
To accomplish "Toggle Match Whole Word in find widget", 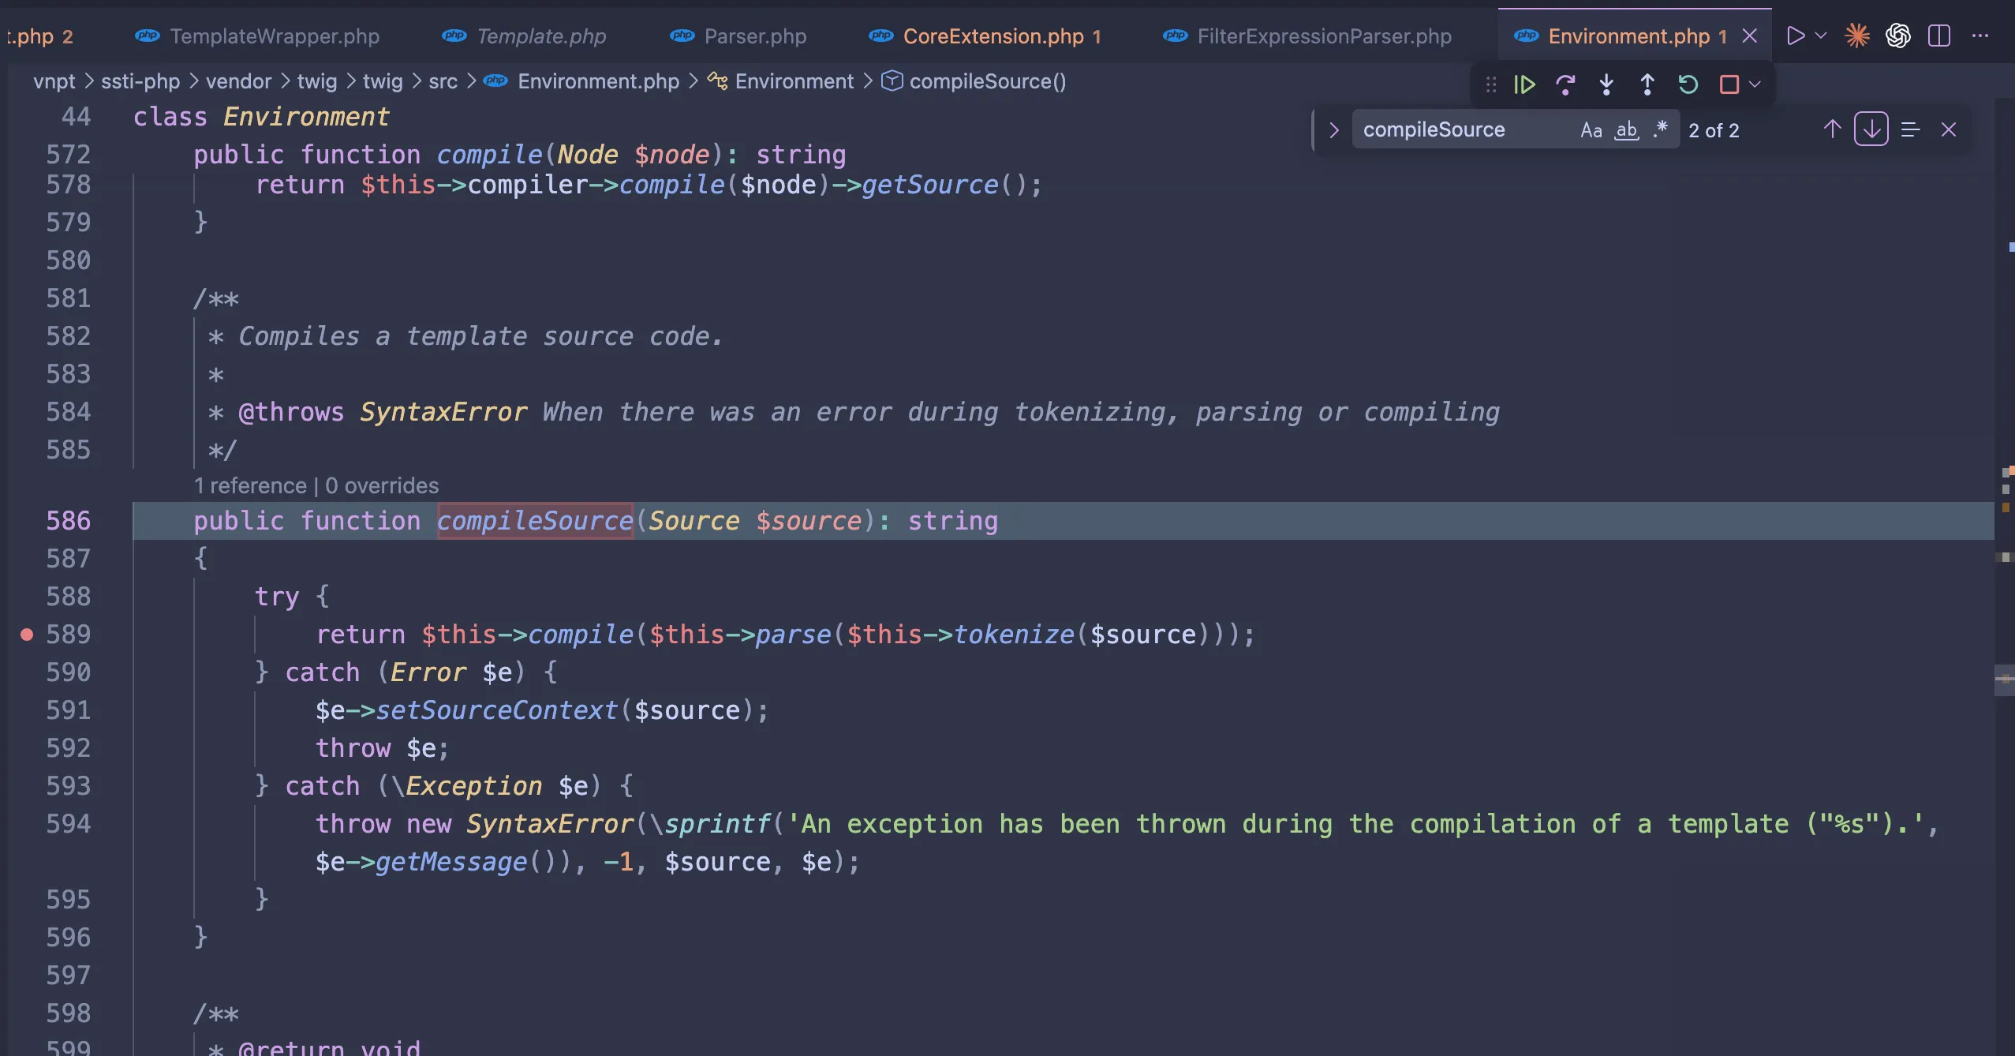I will point(1627,129).
